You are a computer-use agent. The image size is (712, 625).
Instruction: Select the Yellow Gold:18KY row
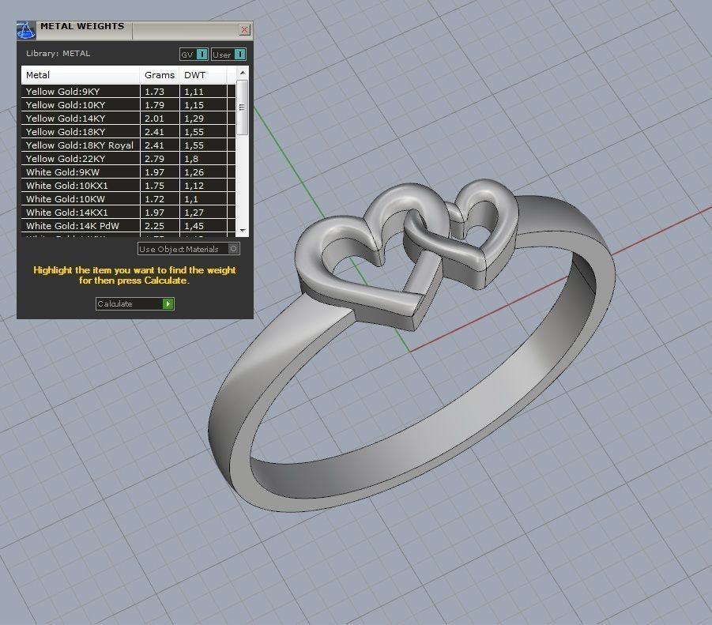(x=128, y=132)
